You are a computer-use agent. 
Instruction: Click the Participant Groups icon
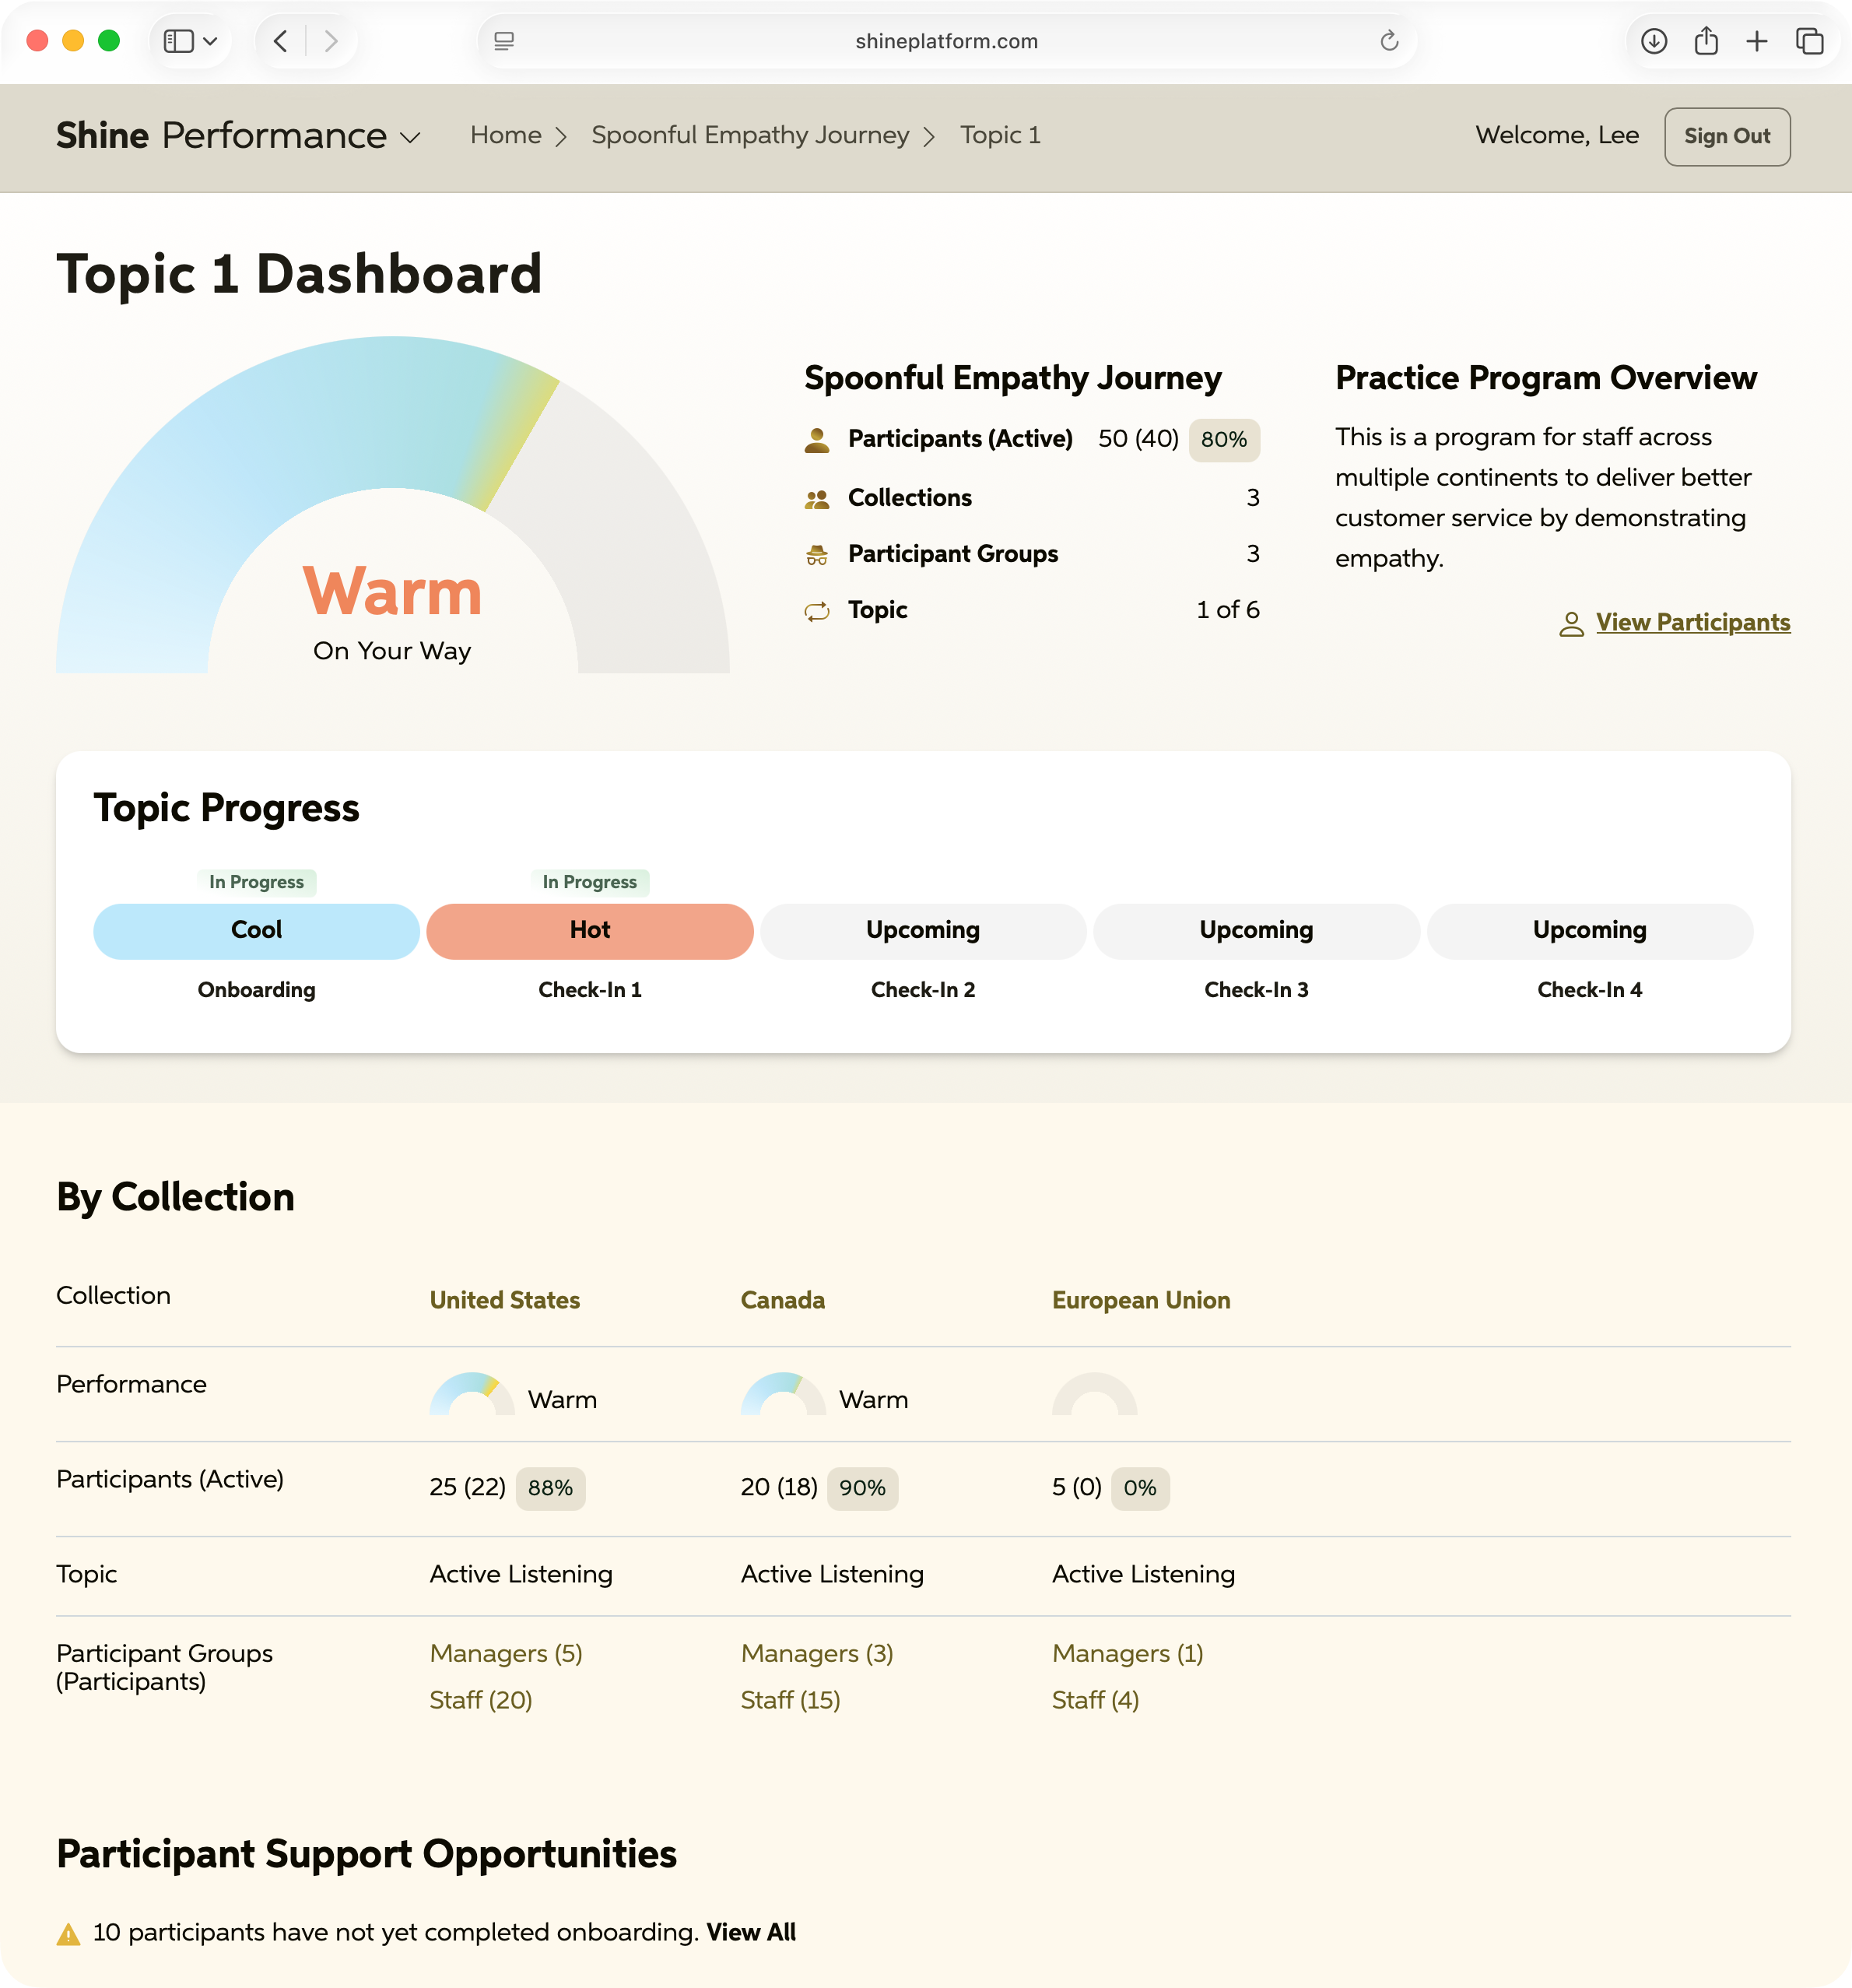pyautogui.click(x=818, y=555)
